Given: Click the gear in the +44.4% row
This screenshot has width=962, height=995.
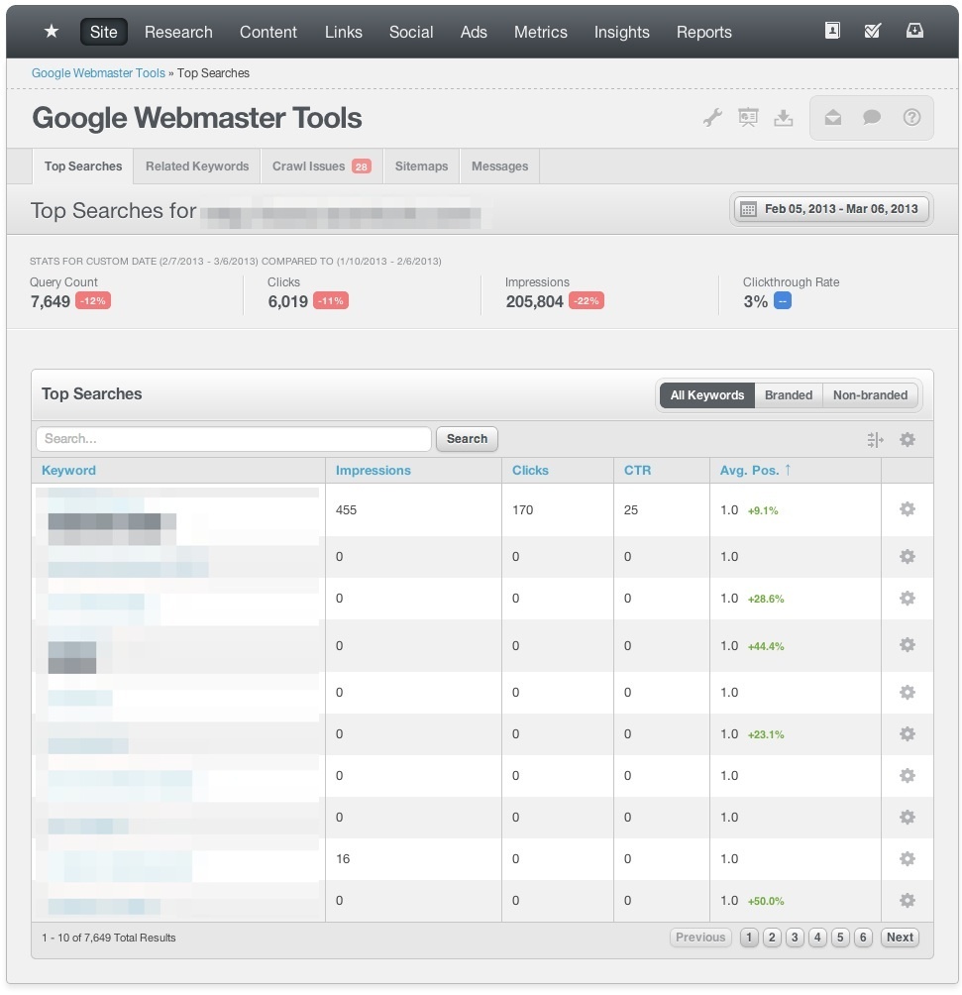Looking at the screenshot, I should 908,645.
